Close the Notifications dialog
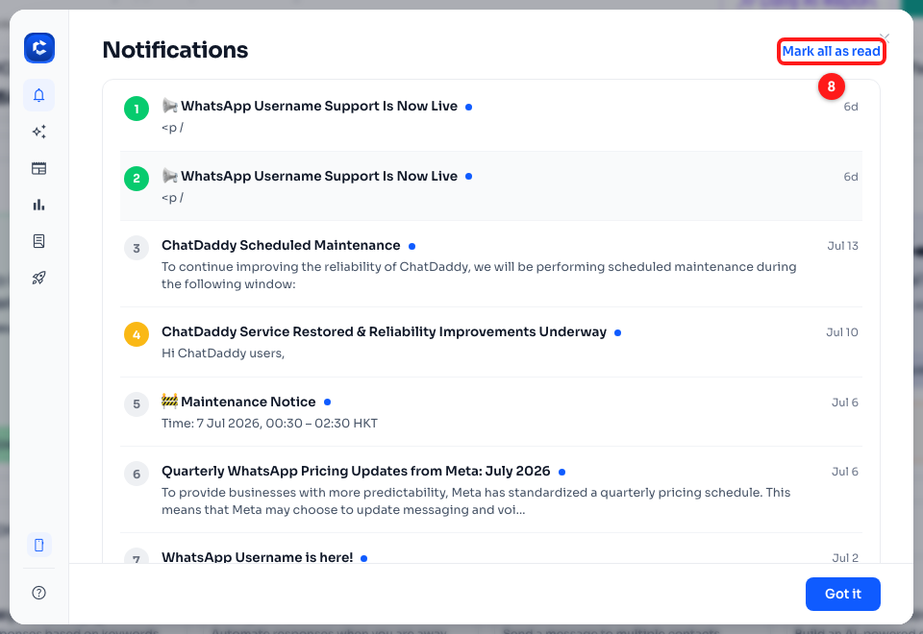This screenshot has height=634, width=923. [885, 37]
